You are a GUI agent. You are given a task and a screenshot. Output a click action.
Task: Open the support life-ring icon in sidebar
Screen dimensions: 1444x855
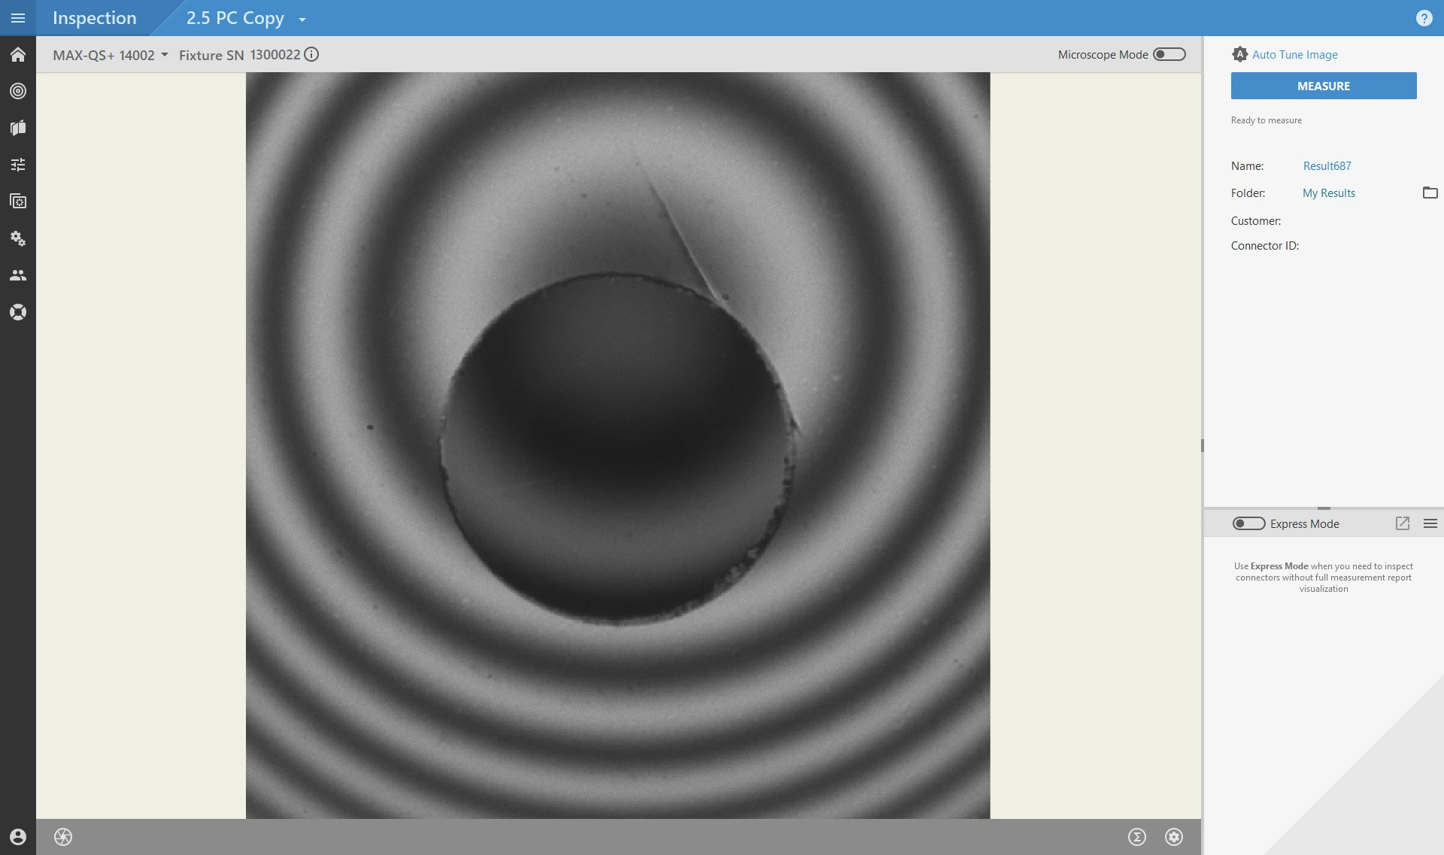(18, 311)
